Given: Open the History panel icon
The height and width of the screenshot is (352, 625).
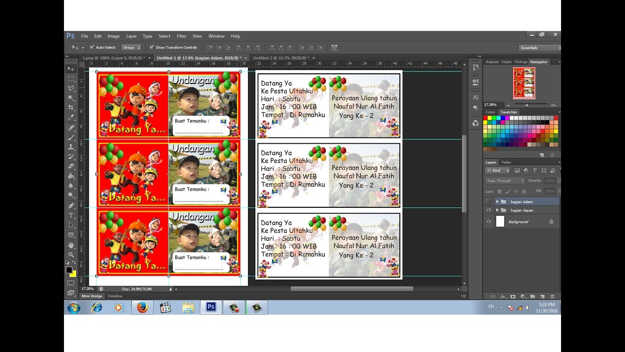Looking at the screenshot, I should pos(476,68).
